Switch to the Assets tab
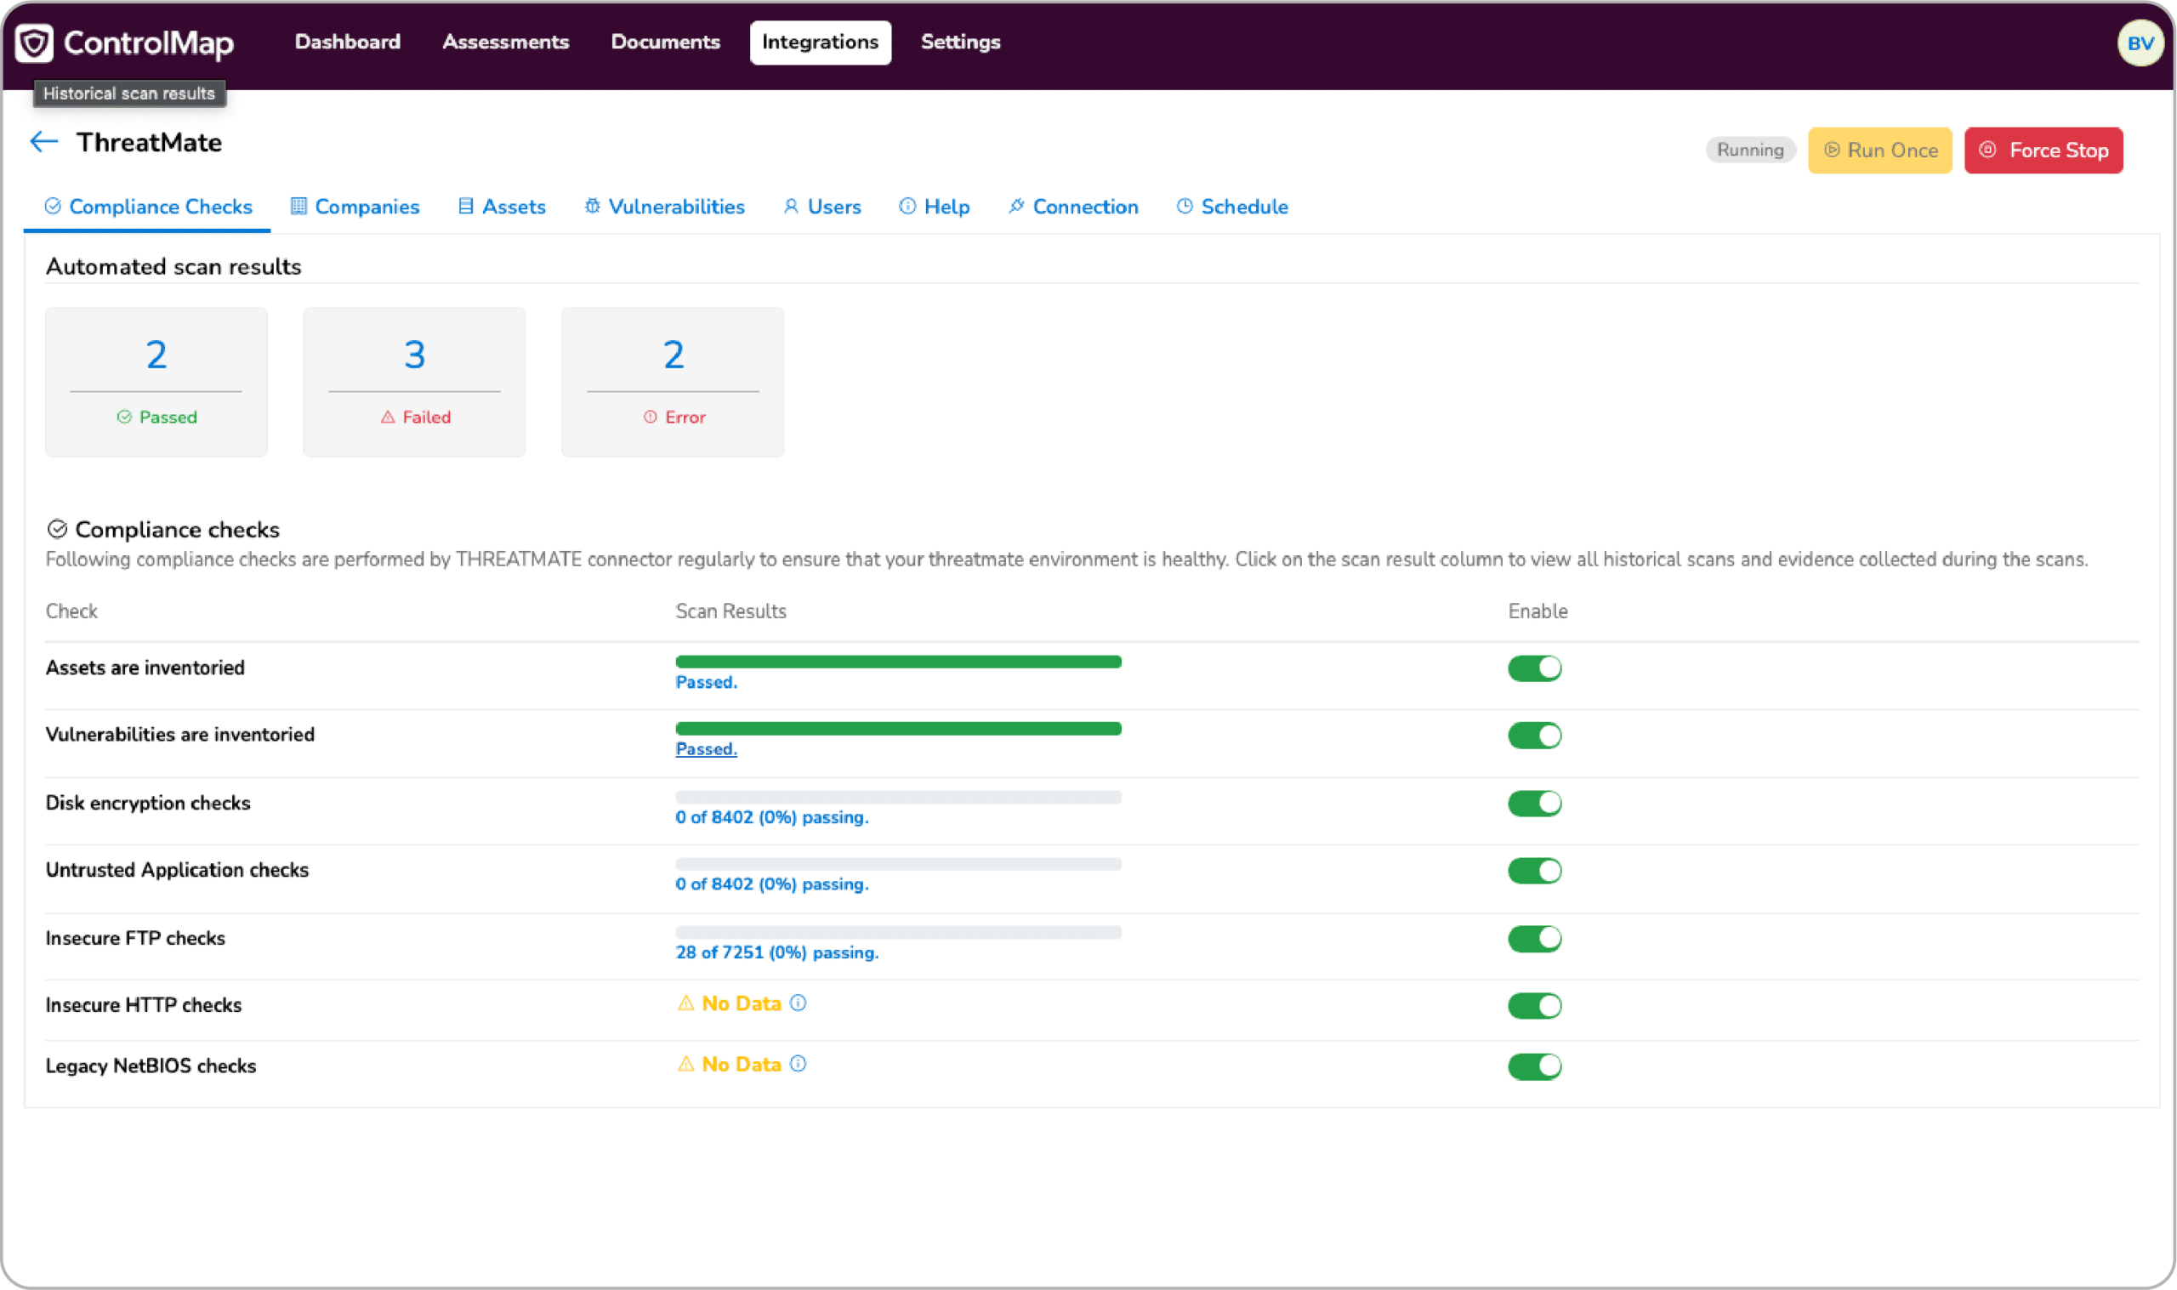Screen dimensions: 2177x1290 tap(502, 207)
